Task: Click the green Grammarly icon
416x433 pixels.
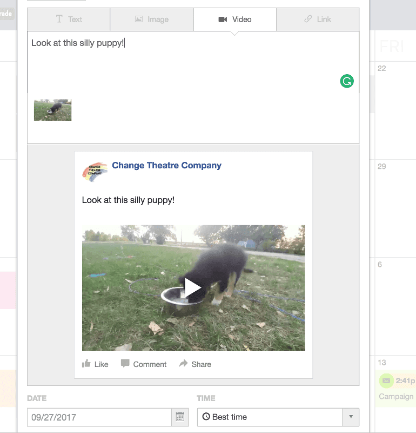Action: [x=347, y=82]
